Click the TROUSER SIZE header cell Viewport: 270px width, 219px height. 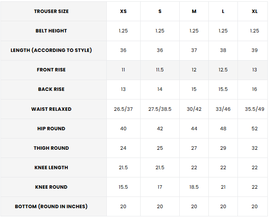pos(51,11)
